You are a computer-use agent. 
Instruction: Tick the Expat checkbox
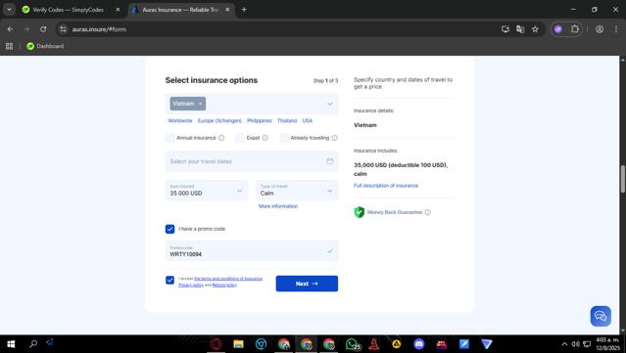(240, 138)
